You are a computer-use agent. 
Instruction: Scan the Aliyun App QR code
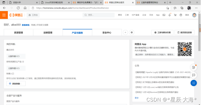tap(184, 49)
